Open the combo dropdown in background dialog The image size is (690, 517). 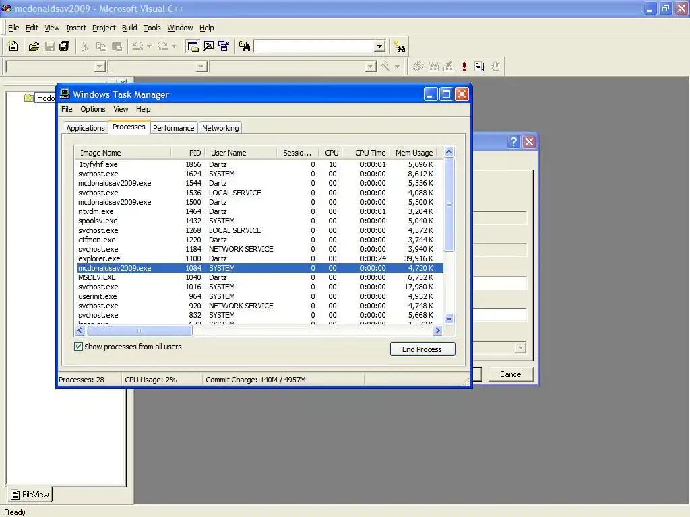(520, 348)
